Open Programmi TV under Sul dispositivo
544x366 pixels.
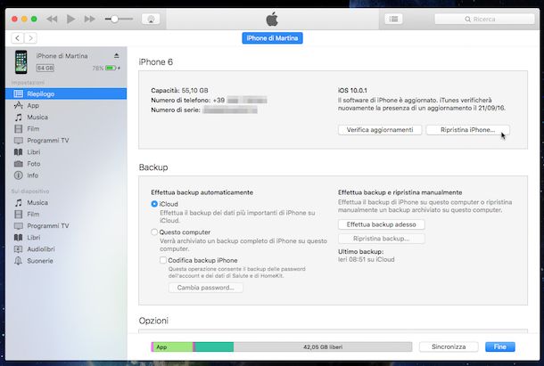click(x=66, y=225)
